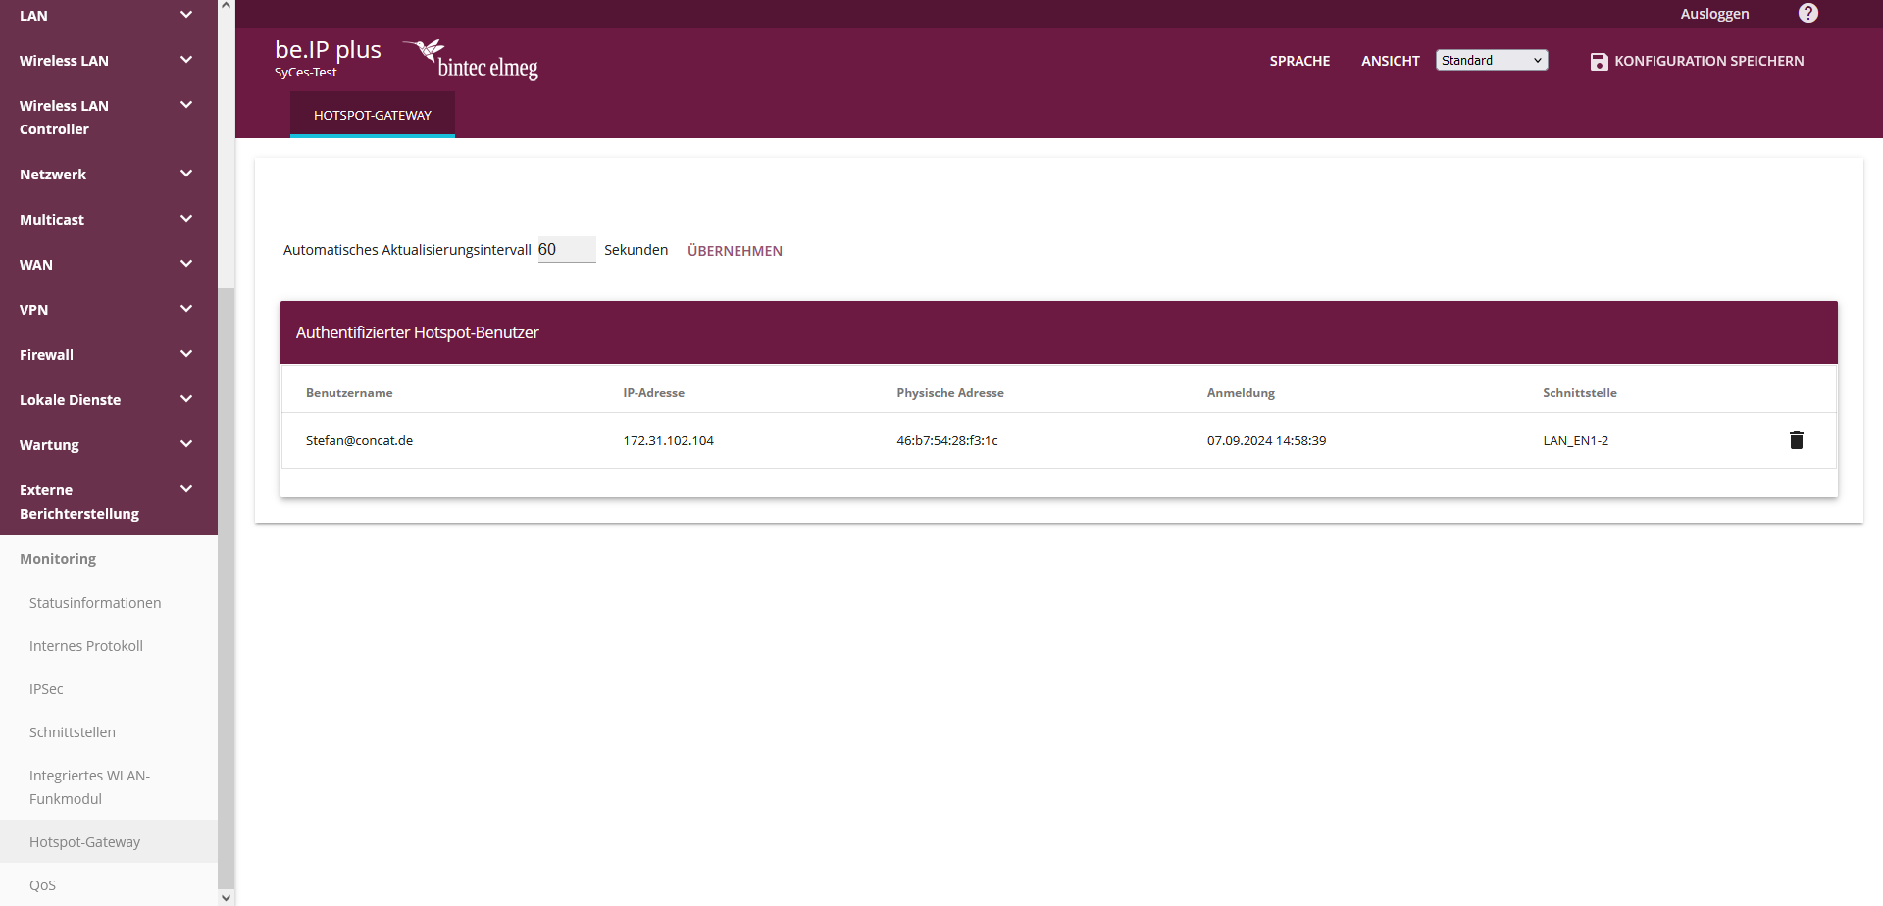
Task: Click the Anmeldung column header
Action: [1241, 393]
